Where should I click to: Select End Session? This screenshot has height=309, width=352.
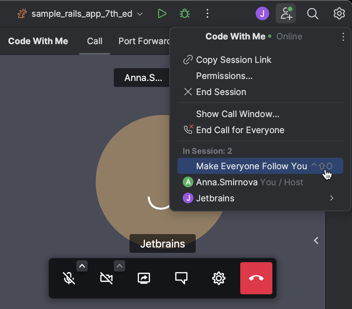(x=260, y=92)
